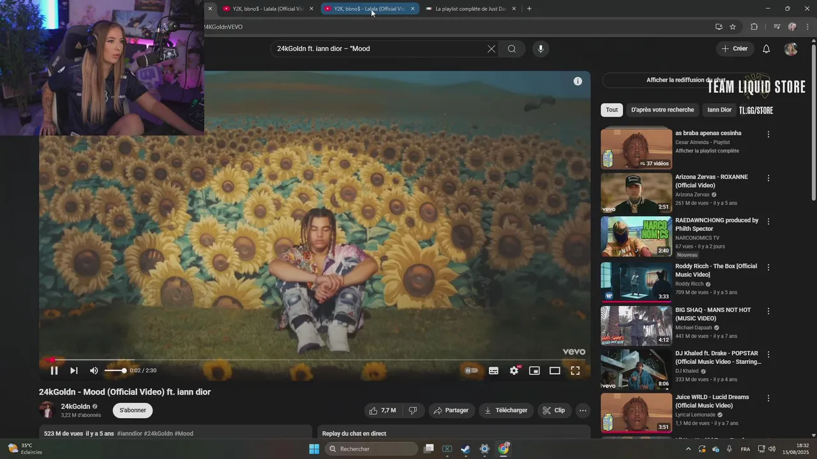Image resolution: width=817 pixels, height=459 pixels.
Task: Click the #ianndior hashtag
Action: coord(130,433)
